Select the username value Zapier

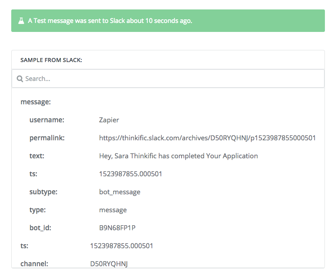[109, 120]
